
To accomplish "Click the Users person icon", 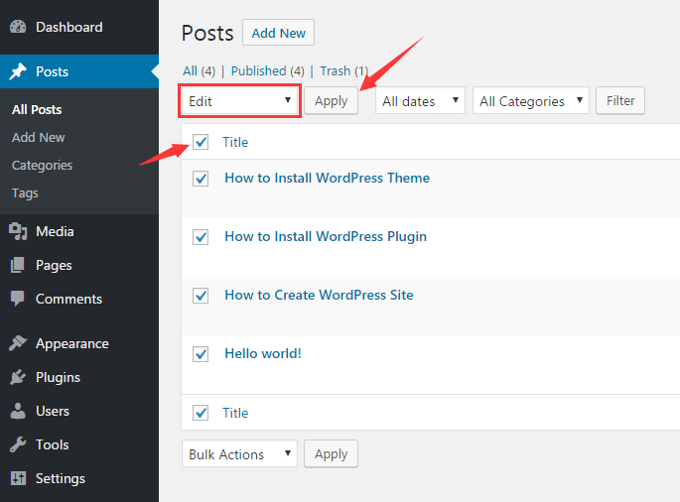I will [18, 411].
